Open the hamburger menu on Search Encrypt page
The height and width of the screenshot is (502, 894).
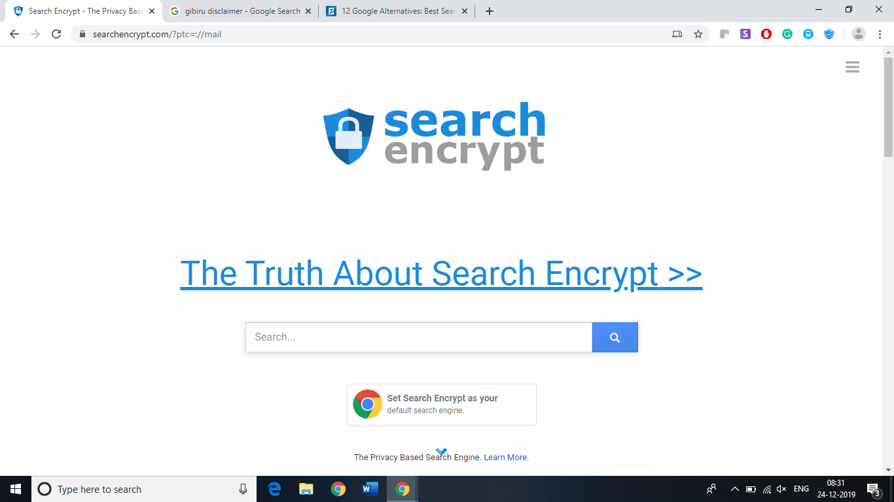point(852,67)
